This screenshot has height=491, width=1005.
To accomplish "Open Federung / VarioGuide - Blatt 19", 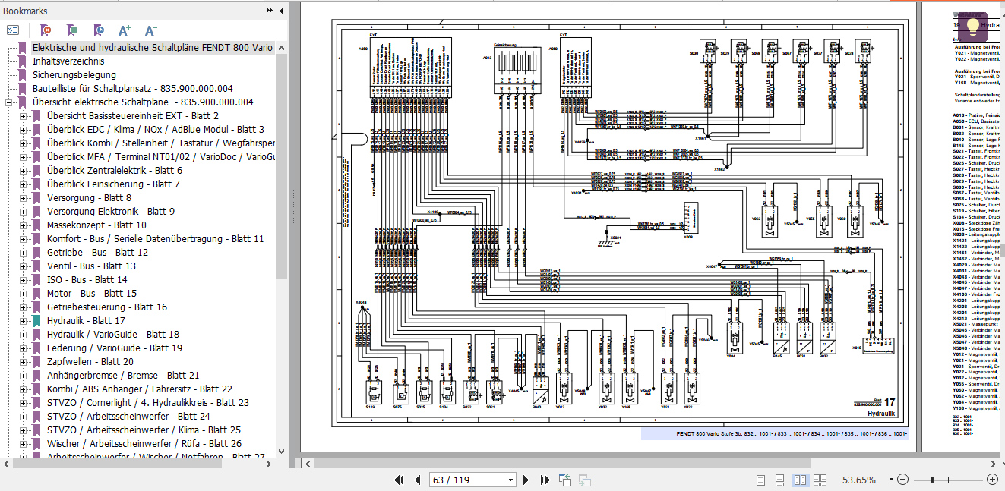I will point(114,348).
